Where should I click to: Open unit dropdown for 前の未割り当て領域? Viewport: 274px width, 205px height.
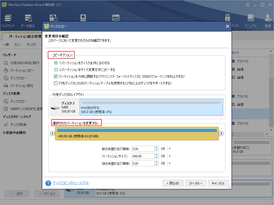[170, 149]
